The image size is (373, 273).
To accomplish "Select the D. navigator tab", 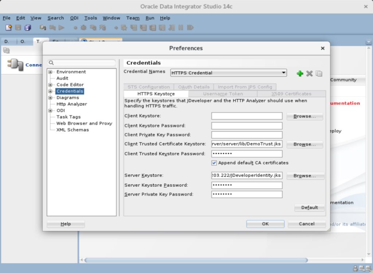I will pos(7,41).
